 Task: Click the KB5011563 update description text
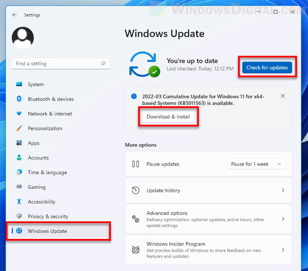203,100
